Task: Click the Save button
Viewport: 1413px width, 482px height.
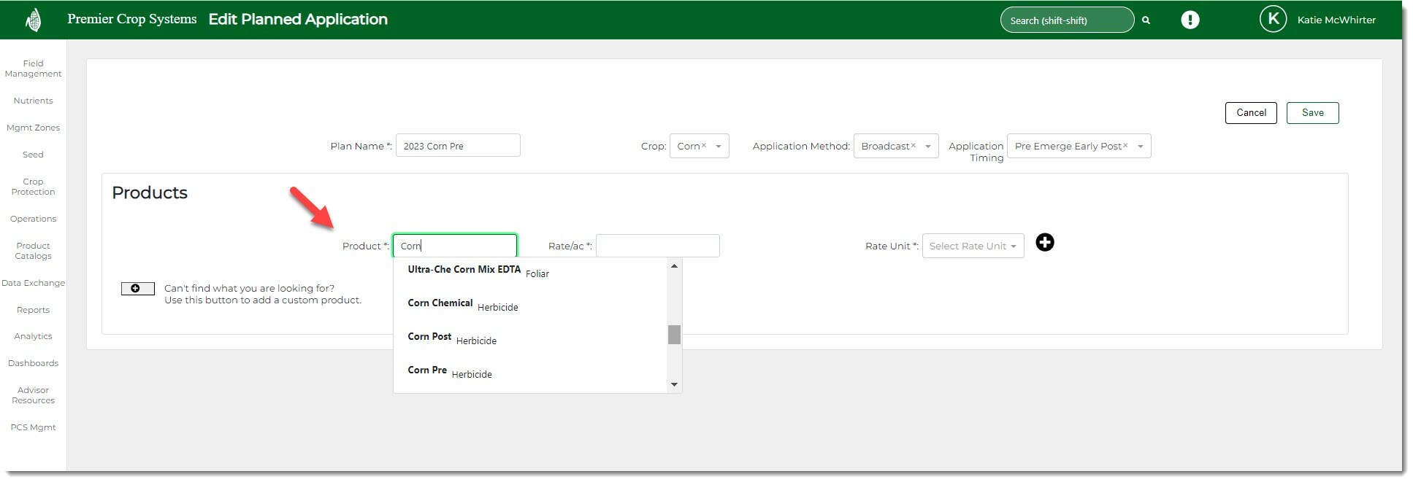Action: point(1311,113)
